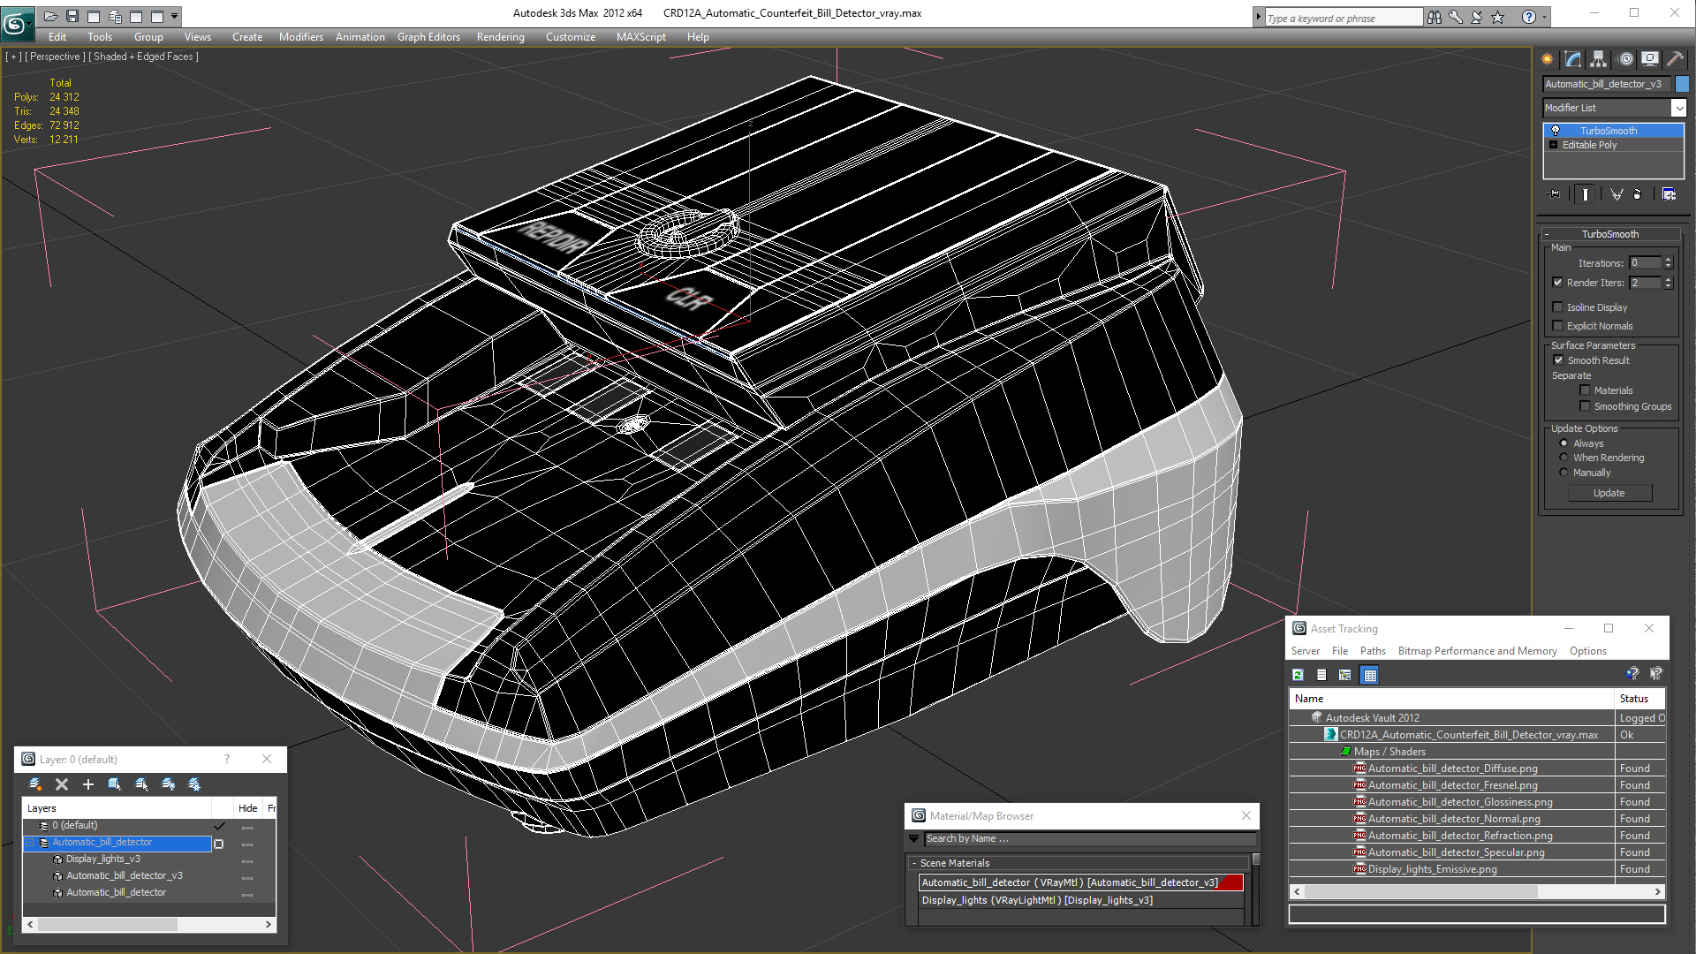Highlight selected objects' layers icon

[x=141, y=784]
